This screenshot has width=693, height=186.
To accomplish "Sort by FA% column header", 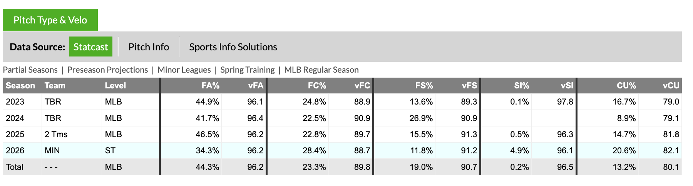I will pyautogui.click(x=210, y=86).
